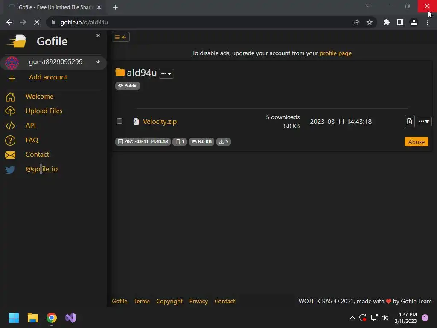The width and height of the screenshot is (437, 328).
Task: Click the 2023-03-11 14:43:18 date badge
Action: (143, 142)
